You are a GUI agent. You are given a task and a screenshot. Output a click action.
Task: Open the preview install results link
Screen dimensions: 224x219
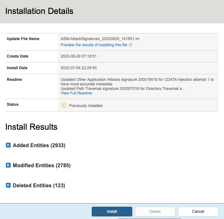pyautogui.click(x=94, y=45)
